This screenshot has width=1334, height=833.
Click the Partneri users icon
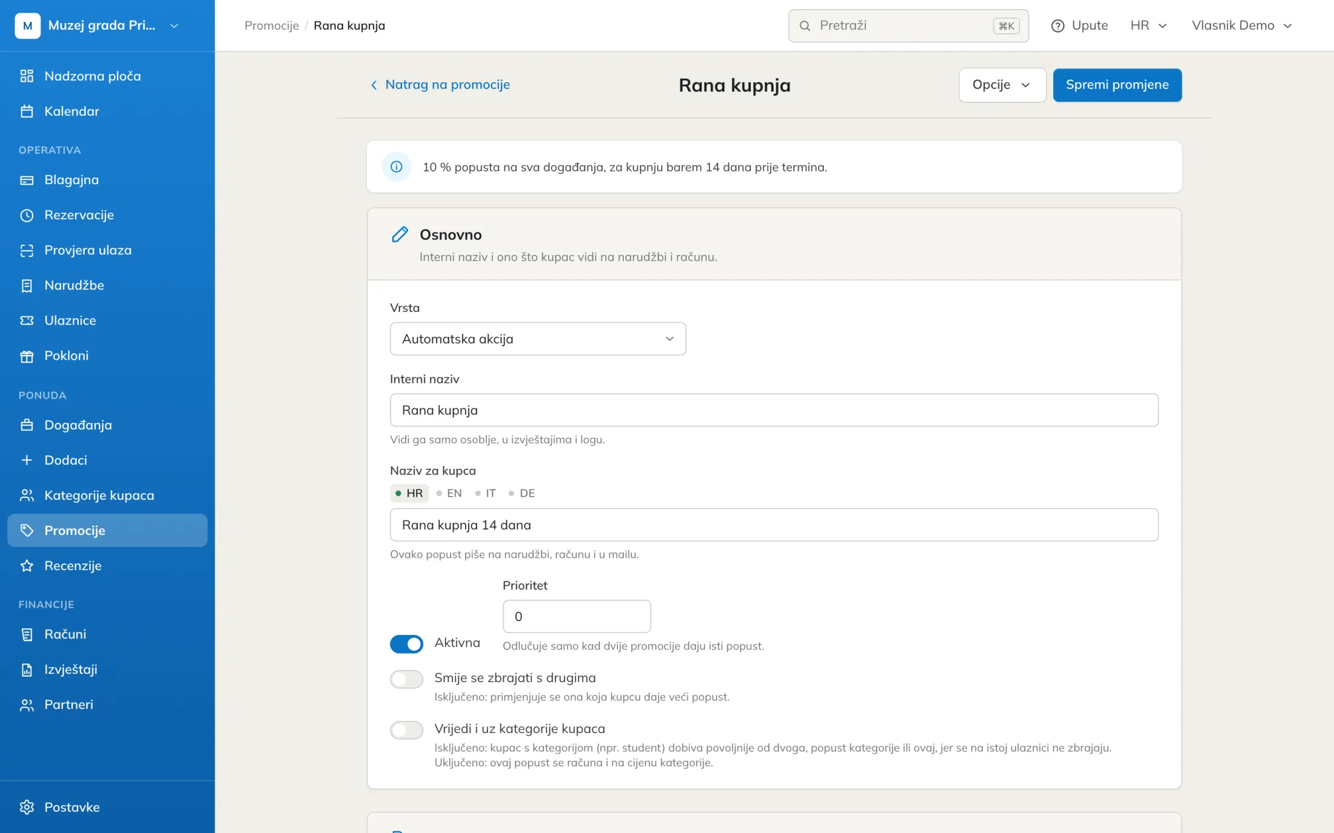27,705
